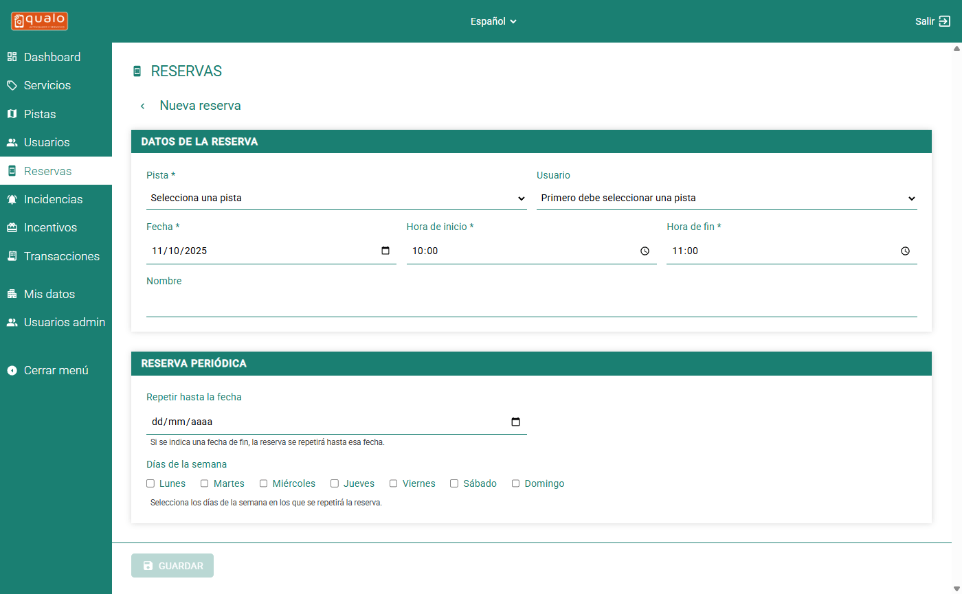Open the Usuarios admin sidebar link

pyautogui.click(x=64, y=322)
